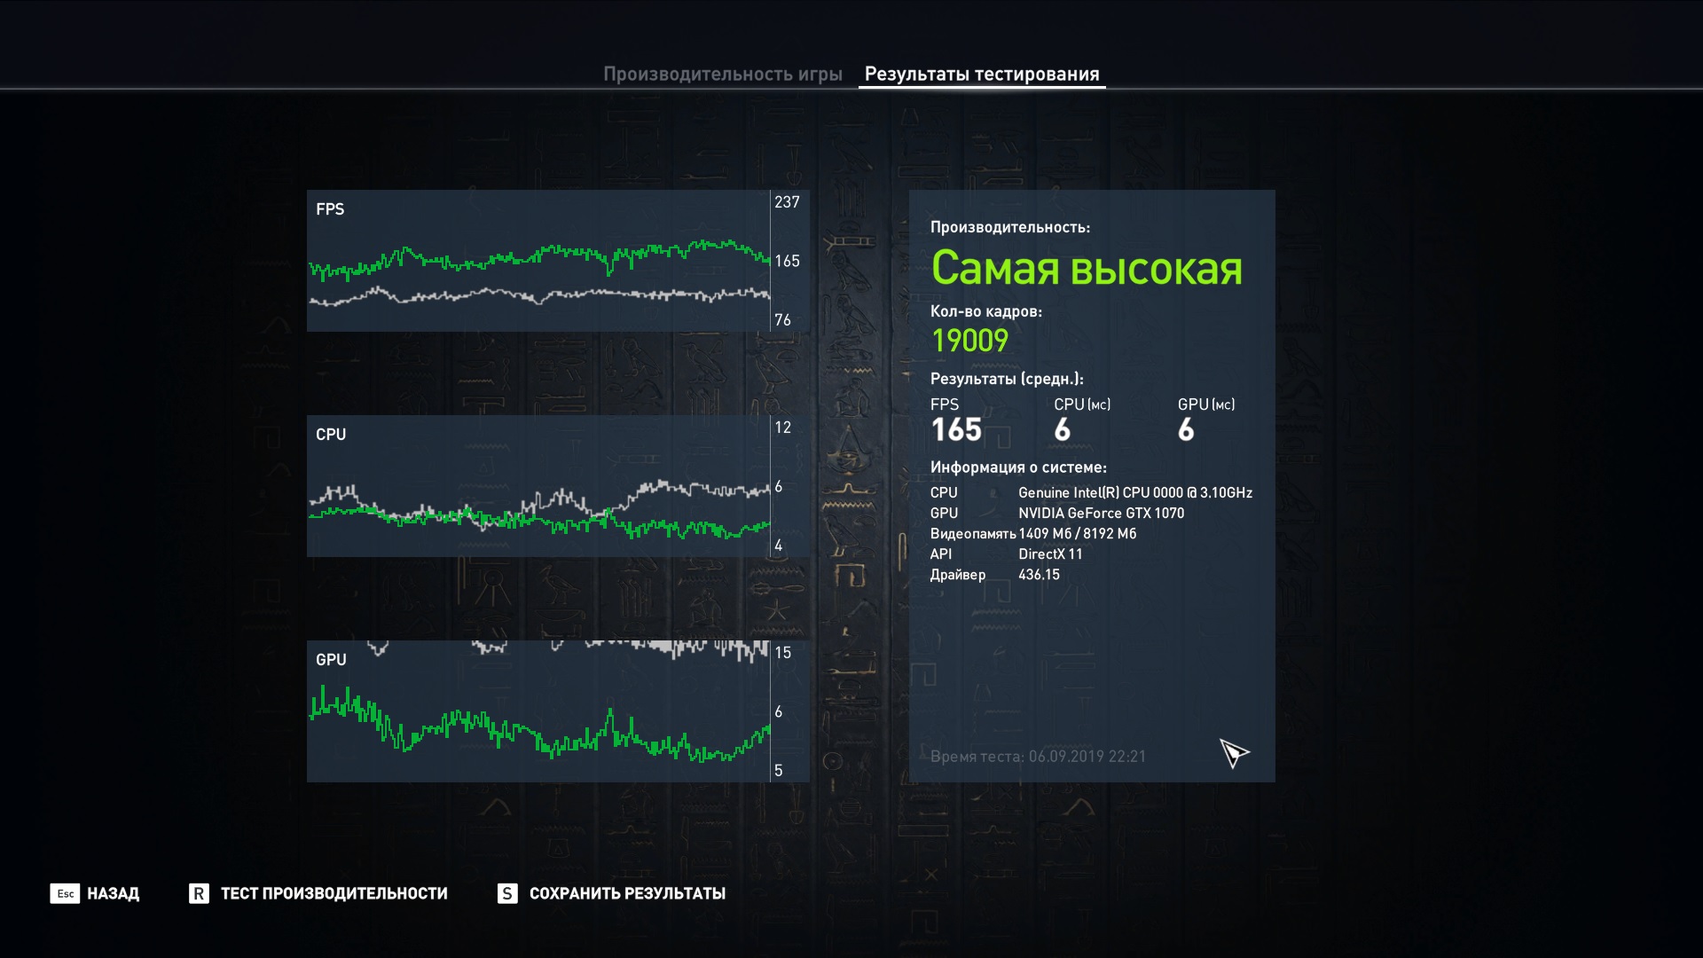Click the frame count value 19009
This screenshot has width=1703, height=958.
(x=969, y=341)
